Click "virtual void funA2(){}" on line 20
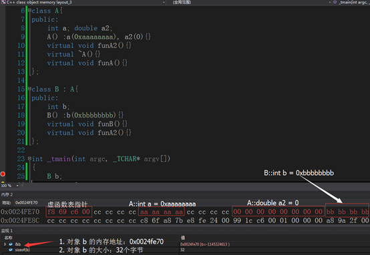The width and height of the screenshot is (370, 255). pyautogui.click(x=89, y=133)
